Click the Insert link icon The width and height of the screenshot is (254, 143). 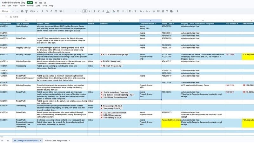[x=154, y=11]
